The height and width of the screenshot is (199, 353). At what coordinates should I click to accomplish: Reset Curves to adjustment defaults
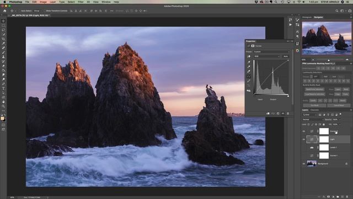[278, 113]
